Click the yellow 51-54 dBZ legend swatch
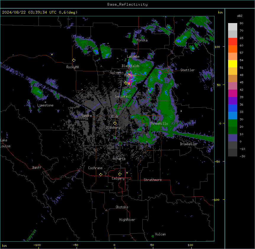This screenshot has width=255, height=249. [233, 64]
